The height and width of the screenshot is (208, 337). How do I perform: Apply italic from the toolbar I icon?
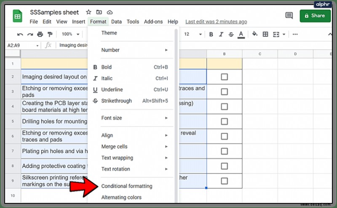[x=221, y=34]
